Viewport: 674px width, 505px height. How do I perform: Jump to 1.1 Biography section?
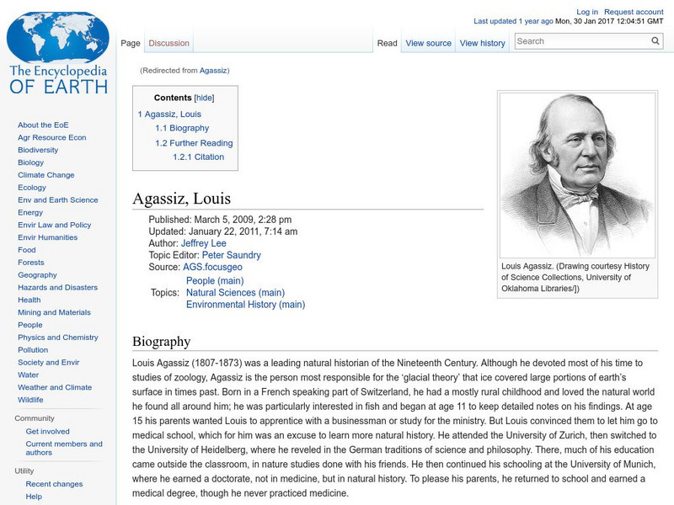(182, 128)
